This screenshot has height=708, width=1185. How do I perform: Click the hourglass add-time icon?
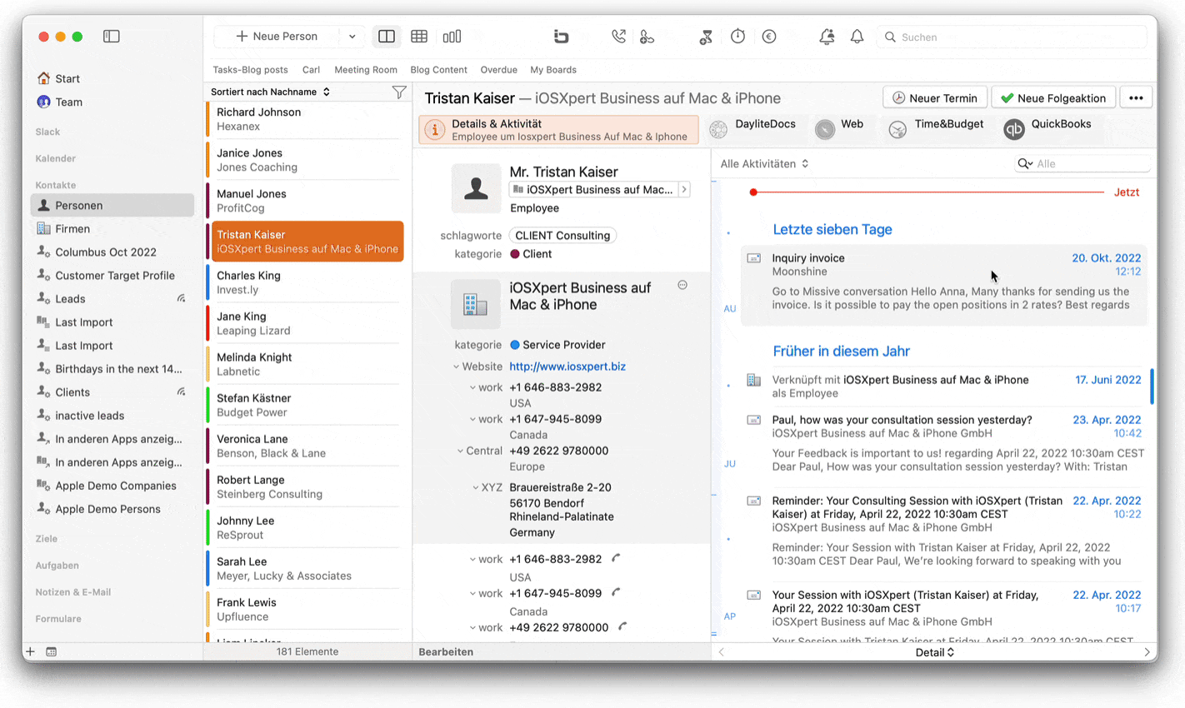point(706,37)
